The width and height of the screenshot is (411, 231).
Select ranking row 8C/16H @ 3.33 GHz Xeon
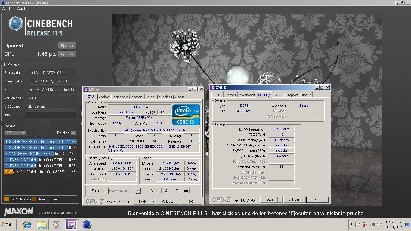click(x=40, y=142)
